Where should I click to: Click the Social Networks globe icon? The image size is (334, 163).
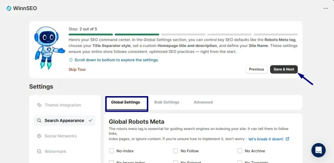[39, 136]
